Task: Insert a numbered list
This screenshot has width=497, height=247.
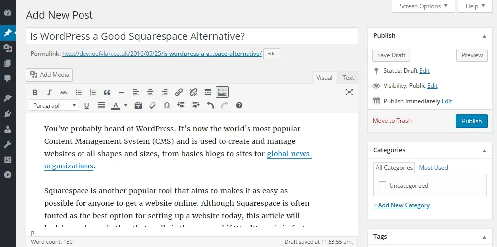Action: pyautogui.click(x=92, y=92)
